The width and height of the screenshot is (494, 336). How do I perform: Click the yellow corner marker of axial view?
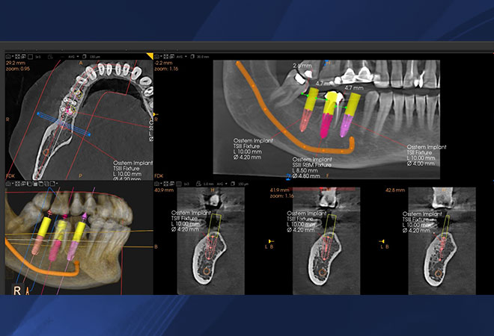click(150, 56)
